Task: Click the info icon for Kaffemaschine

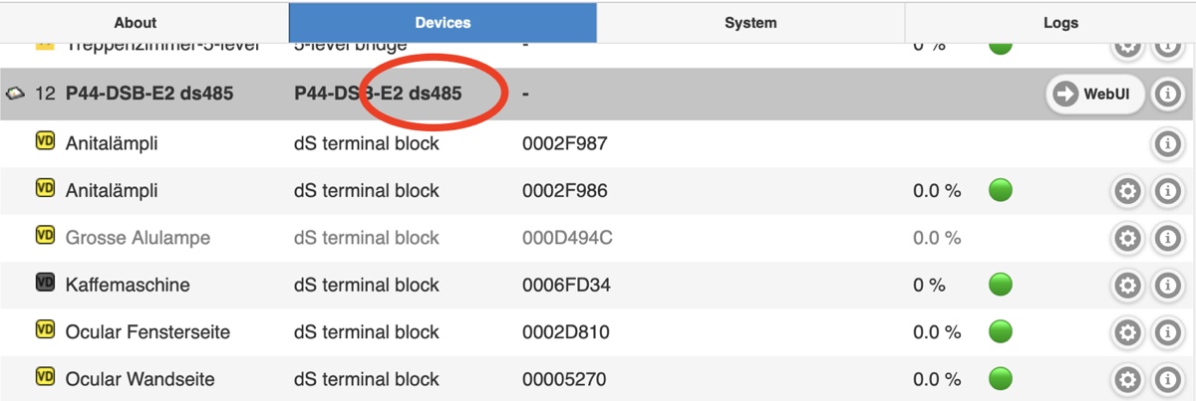Action: (1166, 286)
